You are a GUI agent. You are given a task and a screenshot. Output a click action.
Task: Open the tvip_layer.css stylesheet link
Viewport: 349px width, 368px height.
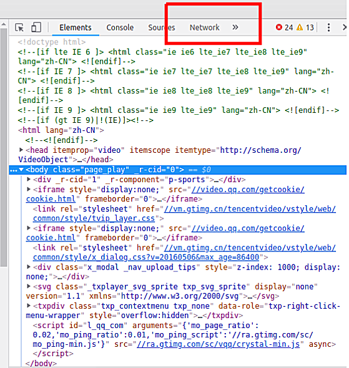click(x=184, y=213)
